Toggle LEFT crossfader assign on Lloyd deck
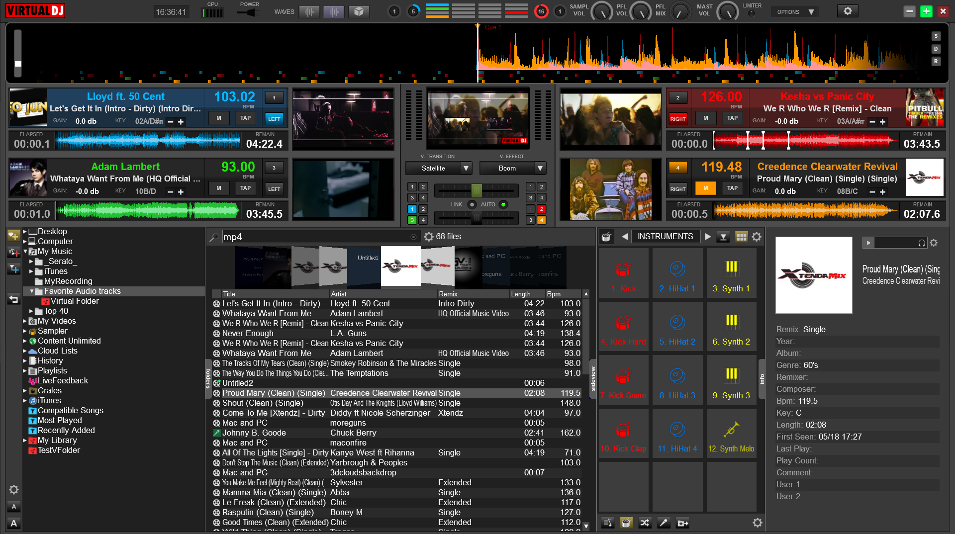955x534 pixels. tap(274, 119)
